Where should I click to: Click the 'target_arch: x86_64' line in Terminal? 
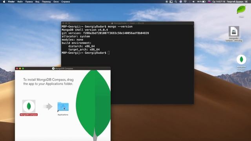pyautogui.click(x=84, y=50)
